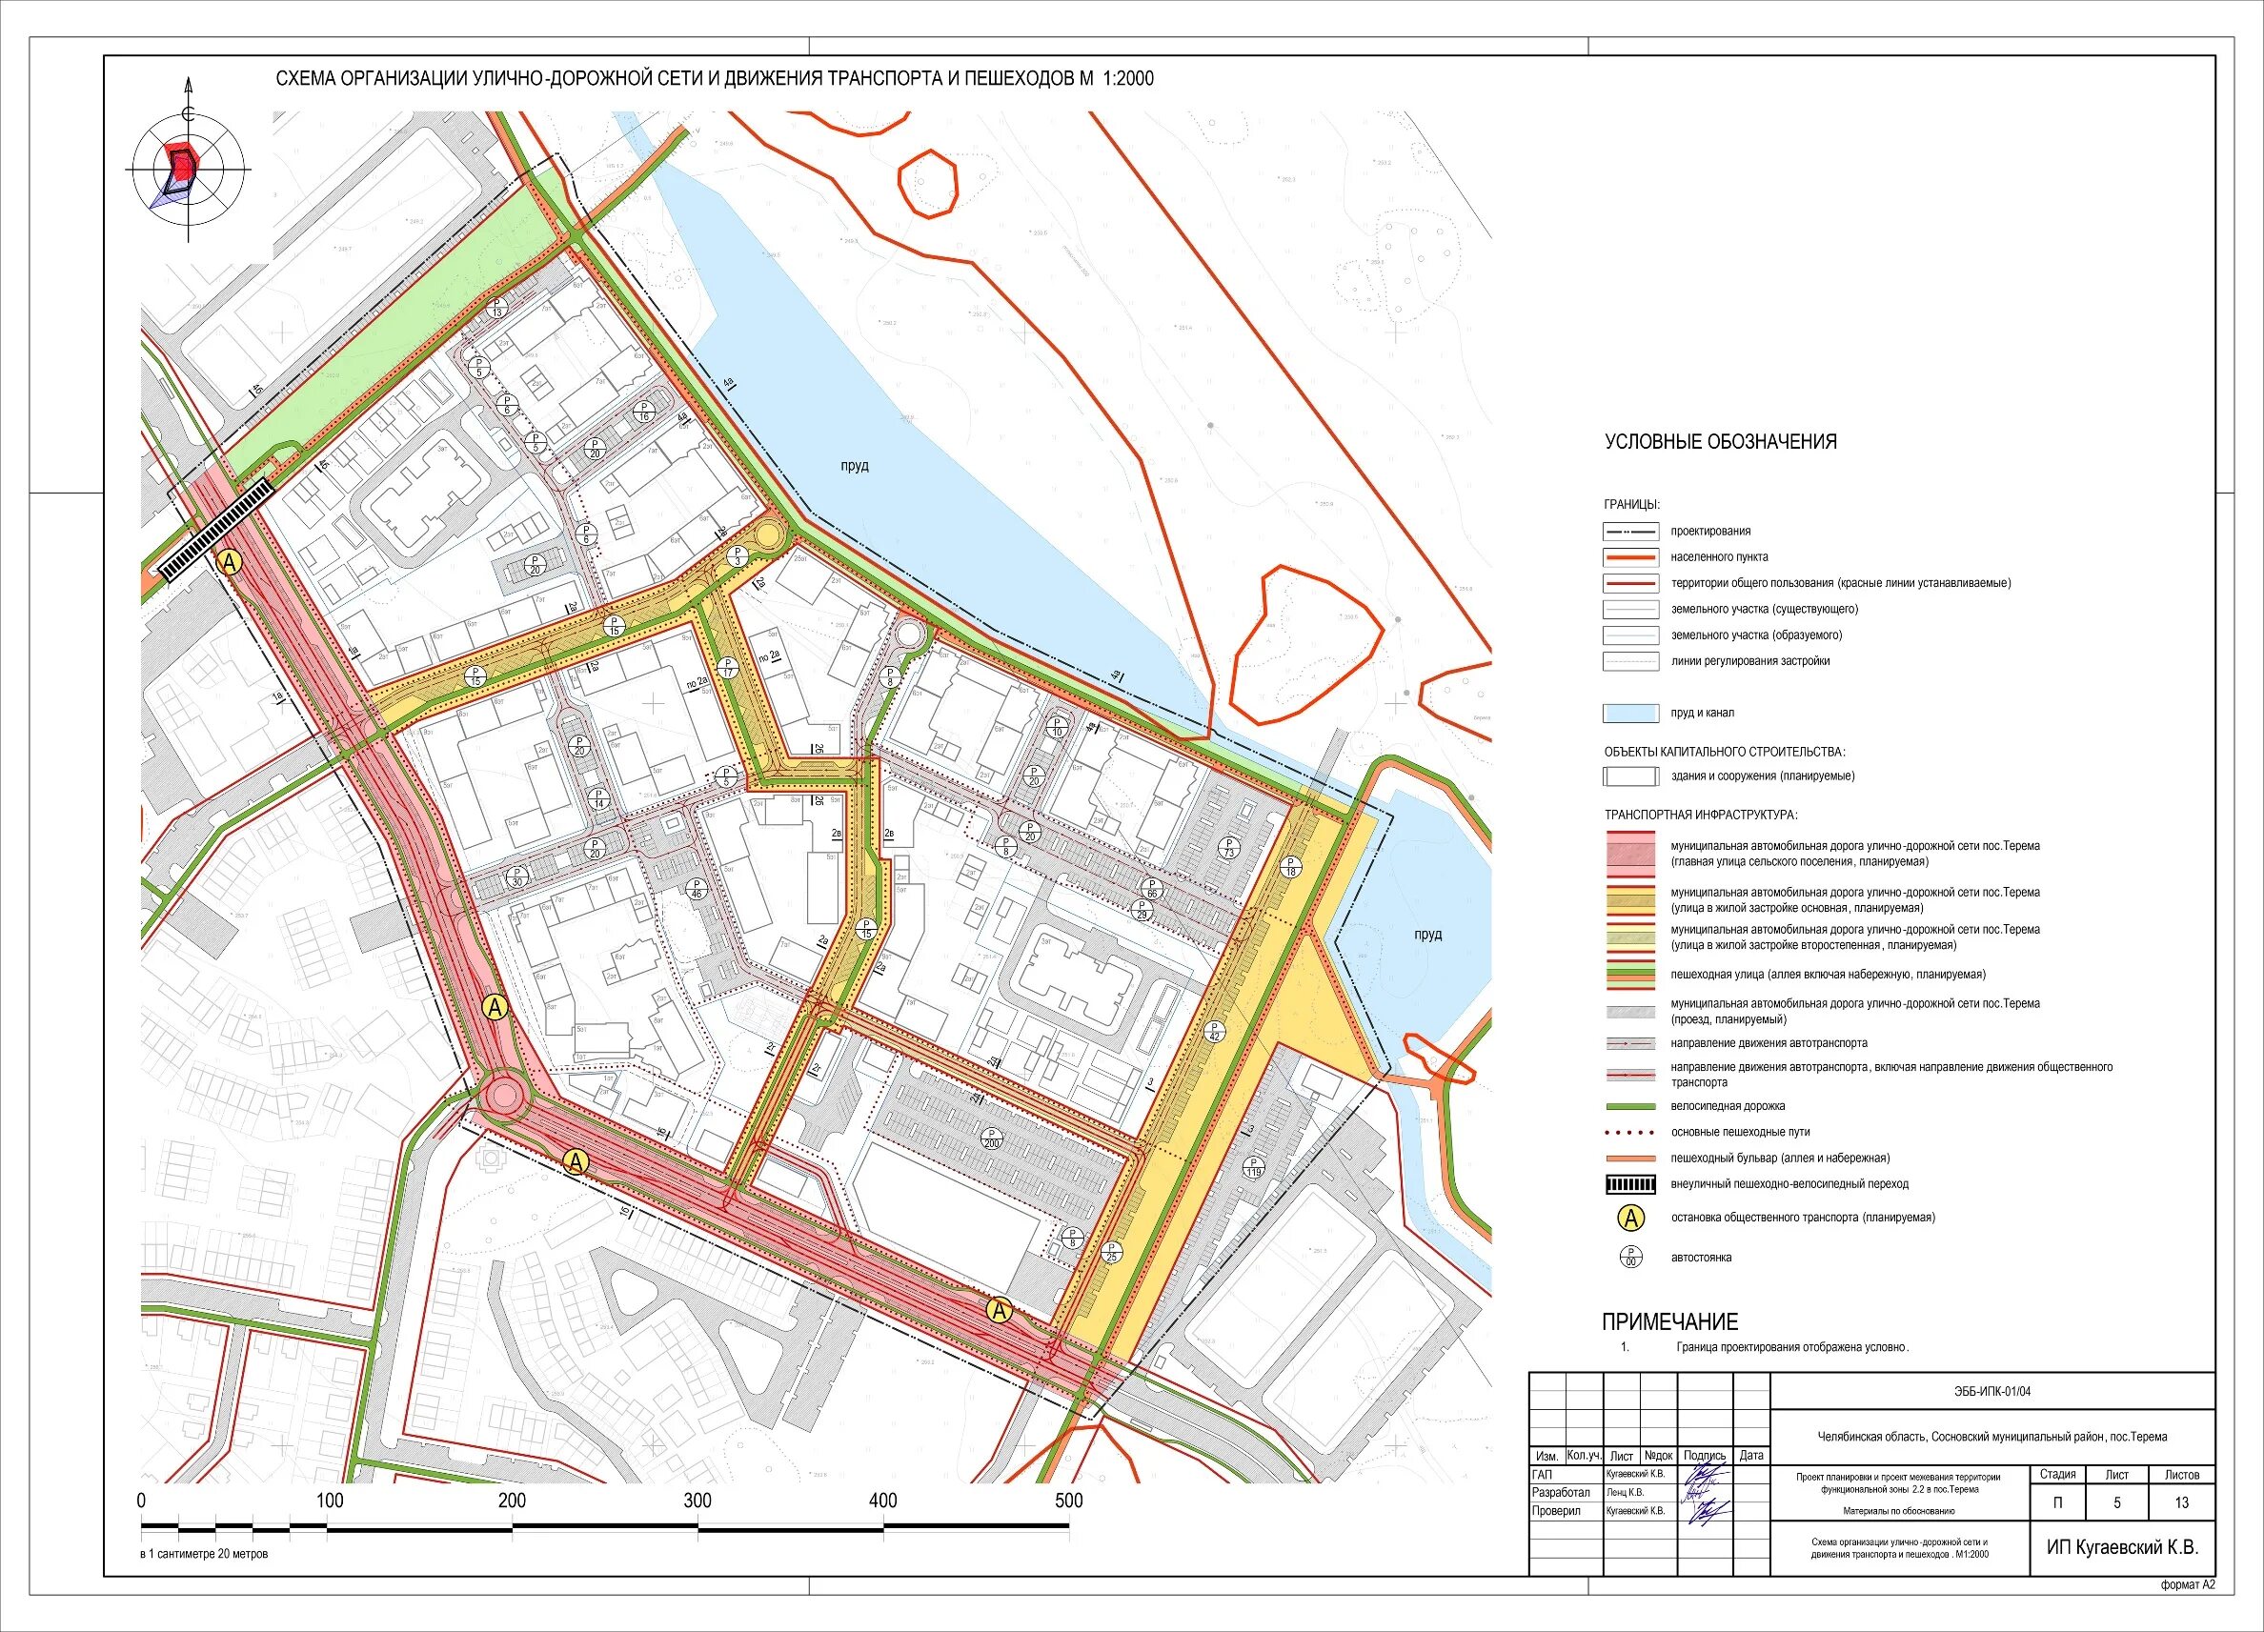Click the P 29 parking marker

(1143, 909)
